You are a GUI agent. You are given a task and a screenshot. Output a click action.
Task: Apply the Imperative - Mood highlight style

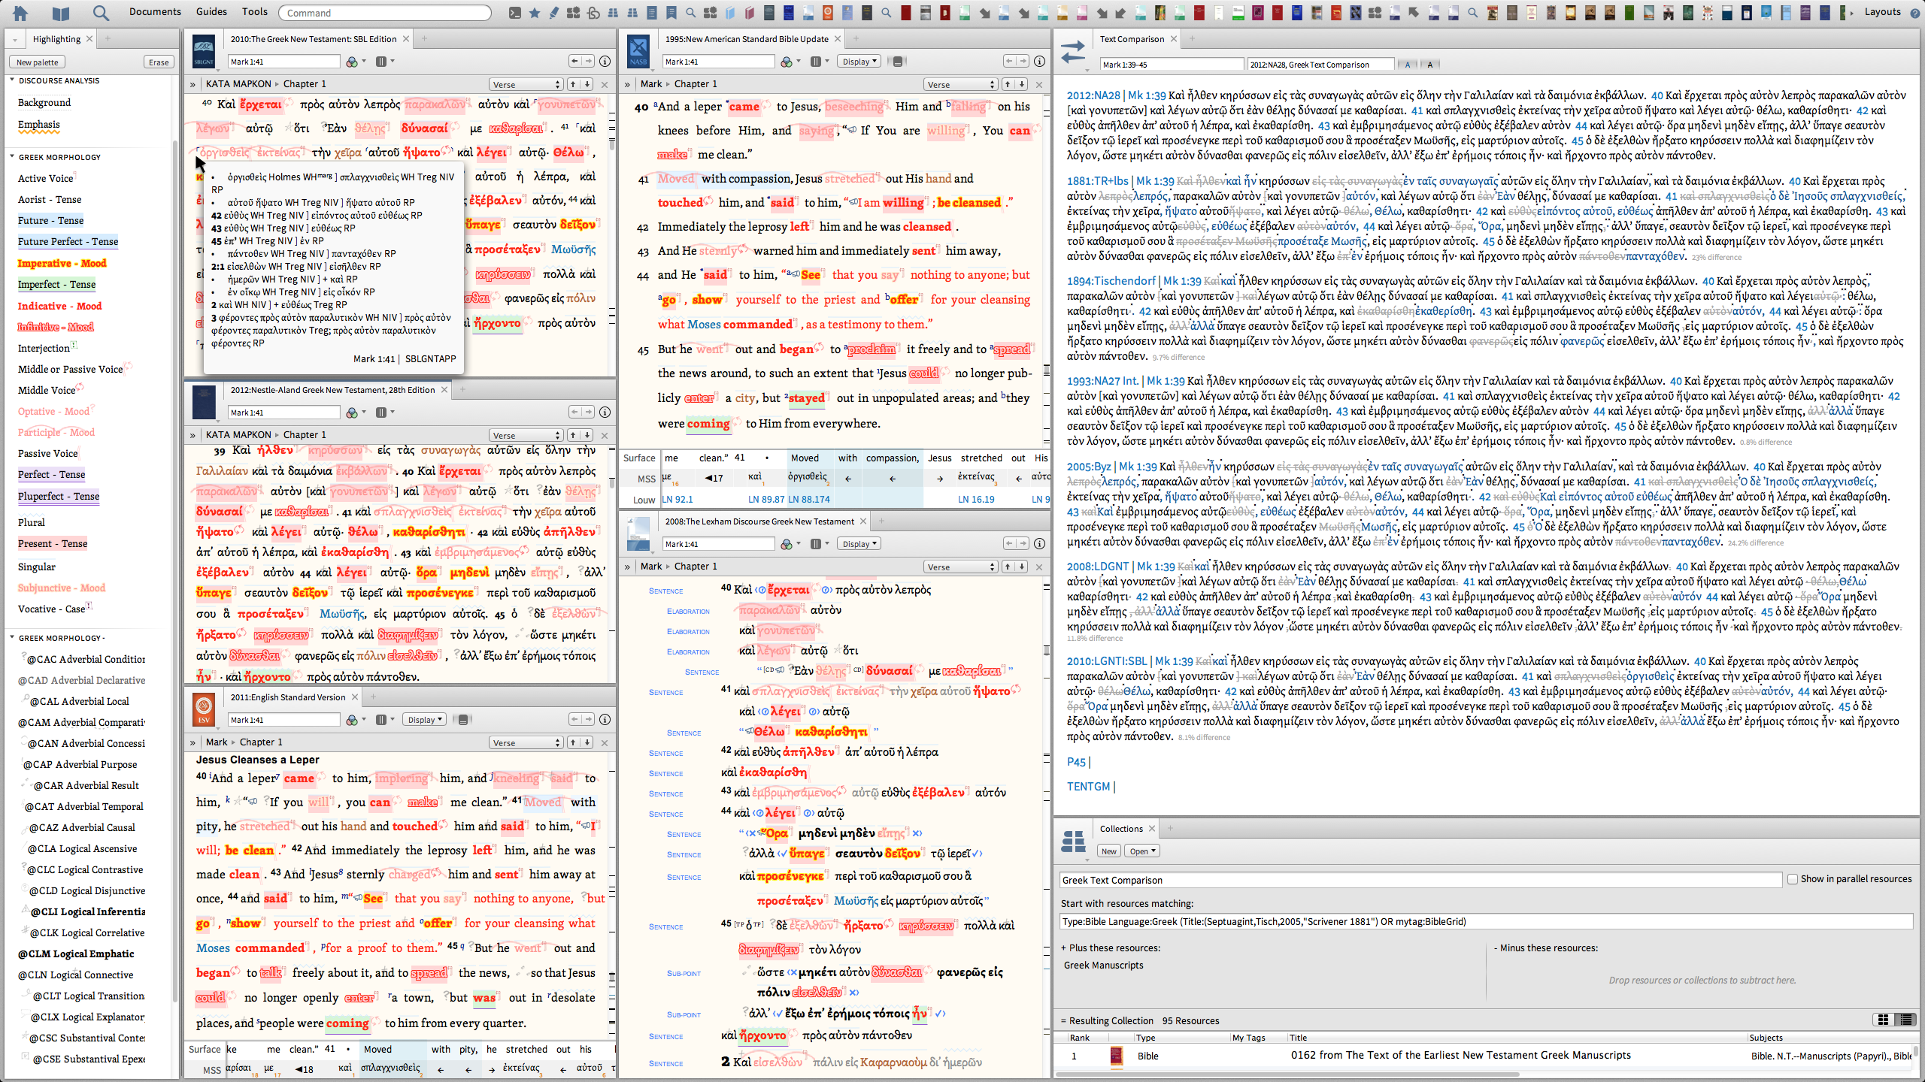[x=62, y=263]
